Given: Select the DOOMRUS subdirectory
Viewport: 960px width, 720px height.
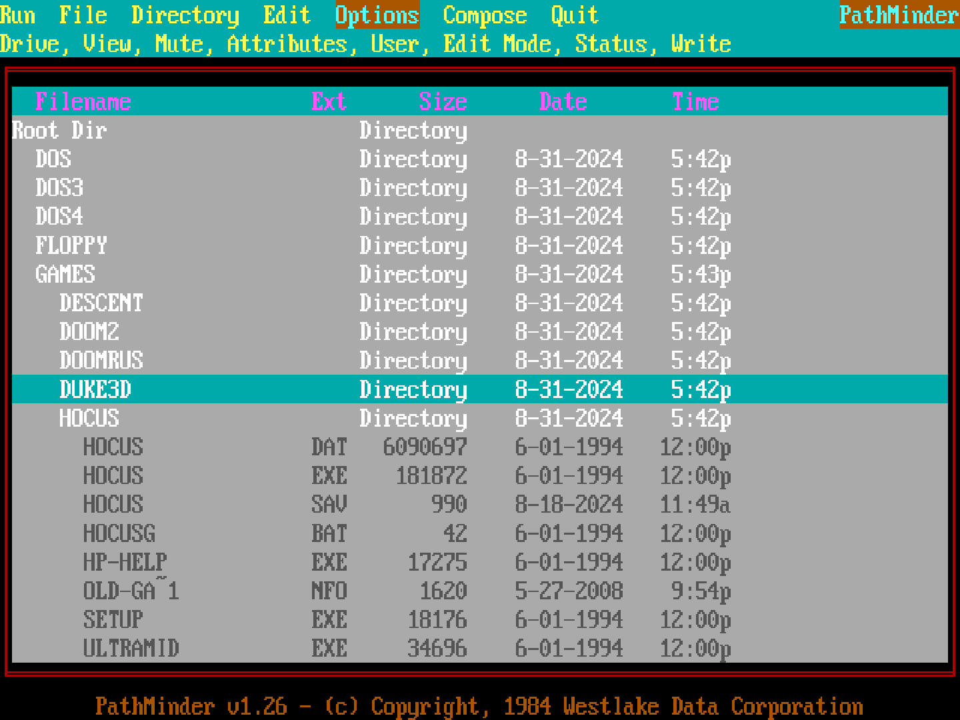Looking at the screenshot, I should coord(480,361).
